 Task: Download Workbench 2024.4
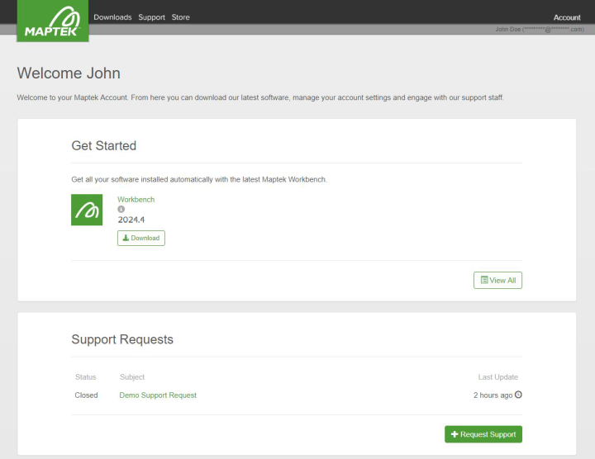pyautogui.click(x=141, y=238)
